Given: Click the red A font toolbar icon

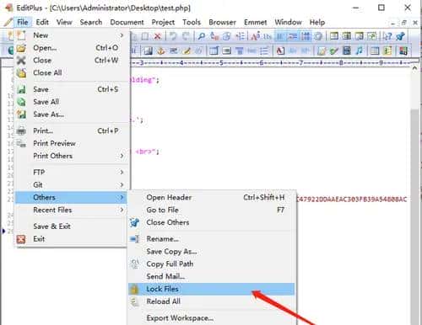Looking at the screenshot, I should click(256, 36).
